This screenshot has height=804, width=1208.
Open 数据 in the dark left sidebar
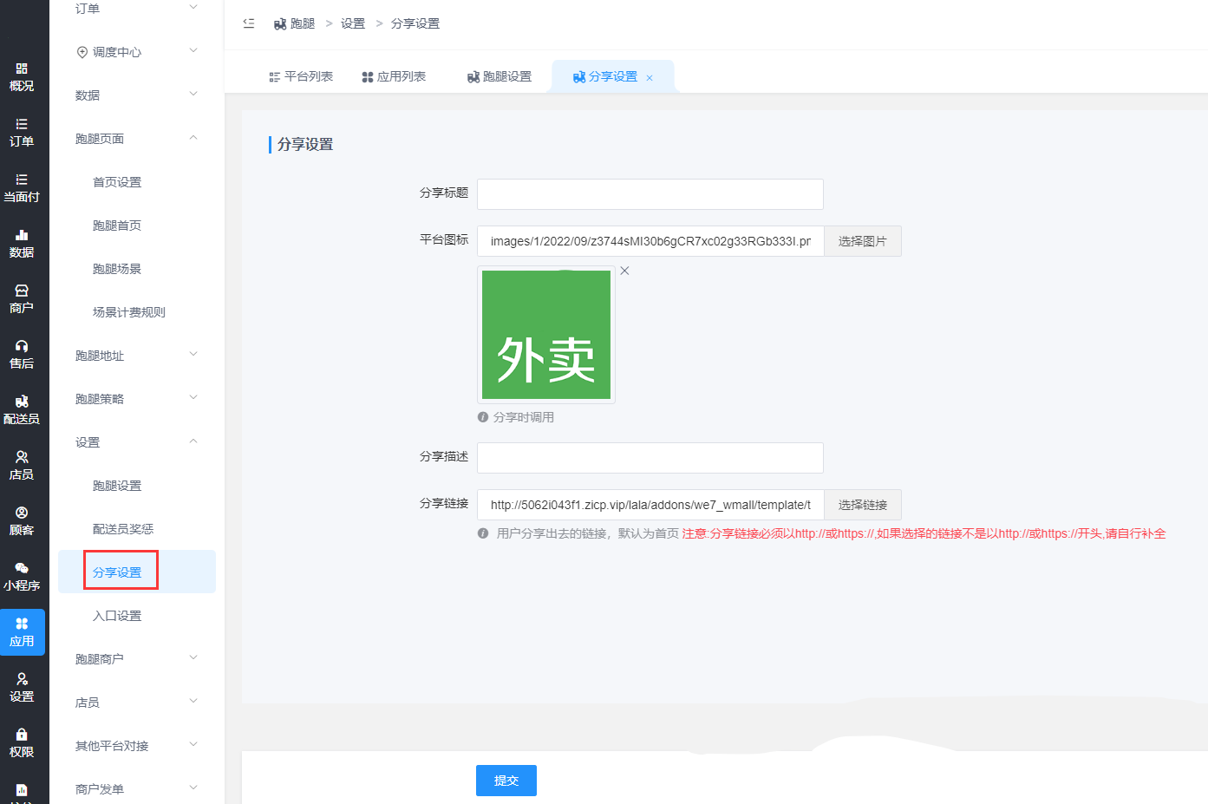click(x=22, y=244)
